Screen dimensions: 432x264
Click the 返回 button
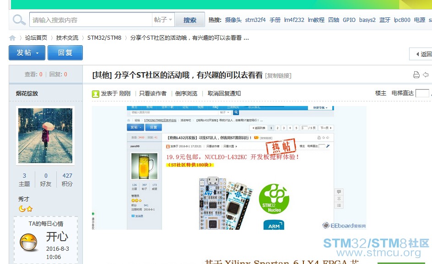[421, 54]
